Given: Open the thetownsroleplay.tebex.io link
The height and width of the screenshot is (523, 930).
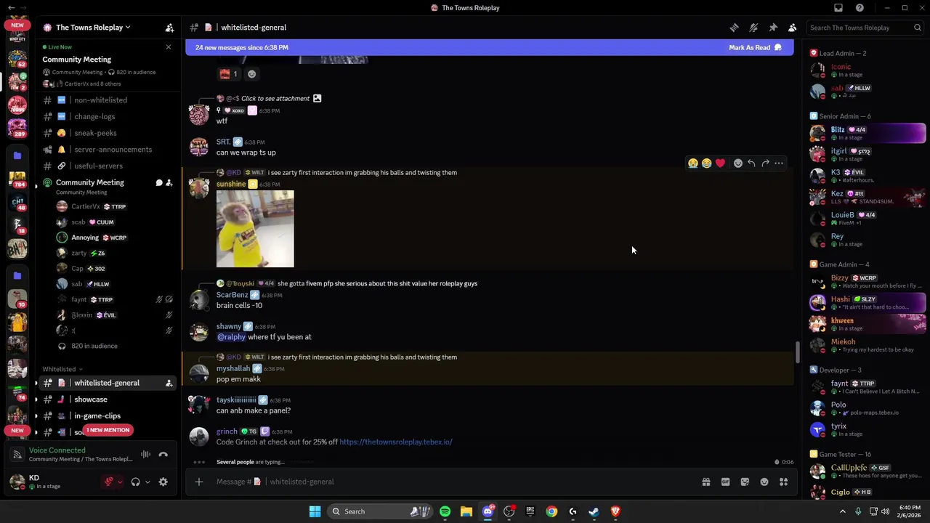Looking at the screenshot, I should pyautogui.click(x=396, y=442).
